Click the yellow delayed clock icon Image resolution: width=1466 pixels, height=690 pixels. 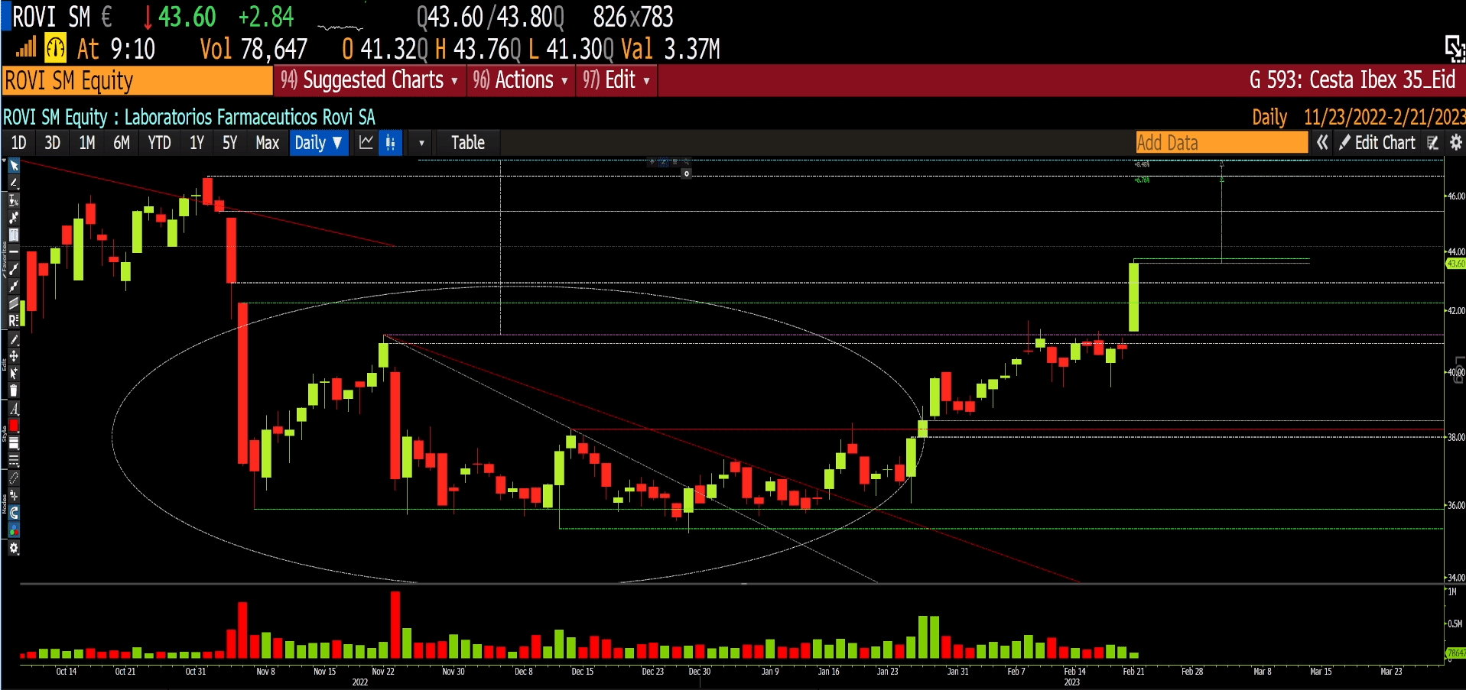click(56, 48)
